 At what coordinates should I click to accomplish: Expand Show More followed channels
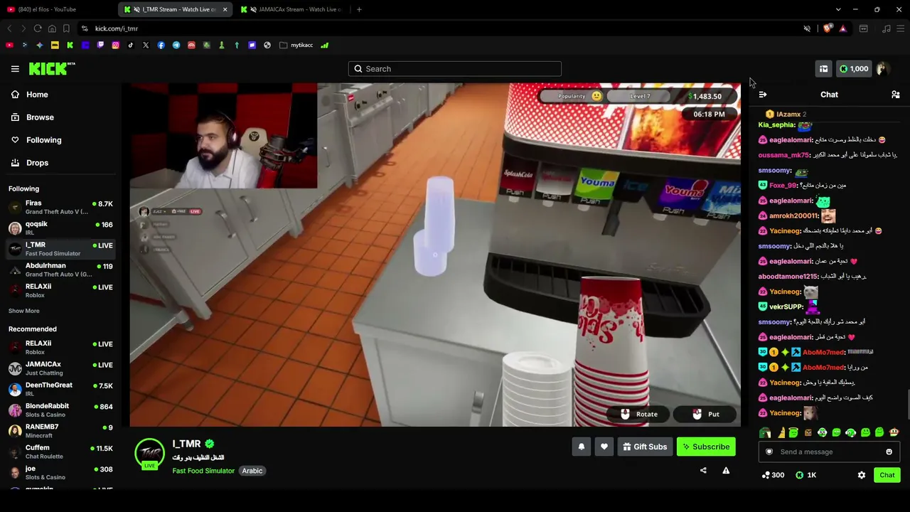point(24,311)
